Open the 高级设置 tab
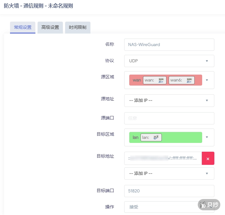The width and height of the screenshot is (225, 215). 50,27
